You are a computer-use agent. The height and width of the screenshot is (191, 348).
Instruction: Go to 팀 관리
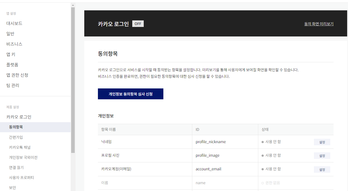(x=13, y=85)
